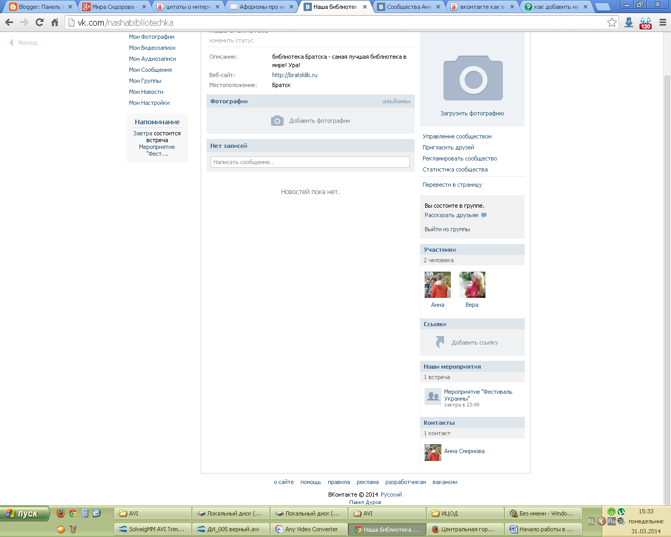Switch to вконтакте как tab
671x537 pixels.
tap(483, 7)
